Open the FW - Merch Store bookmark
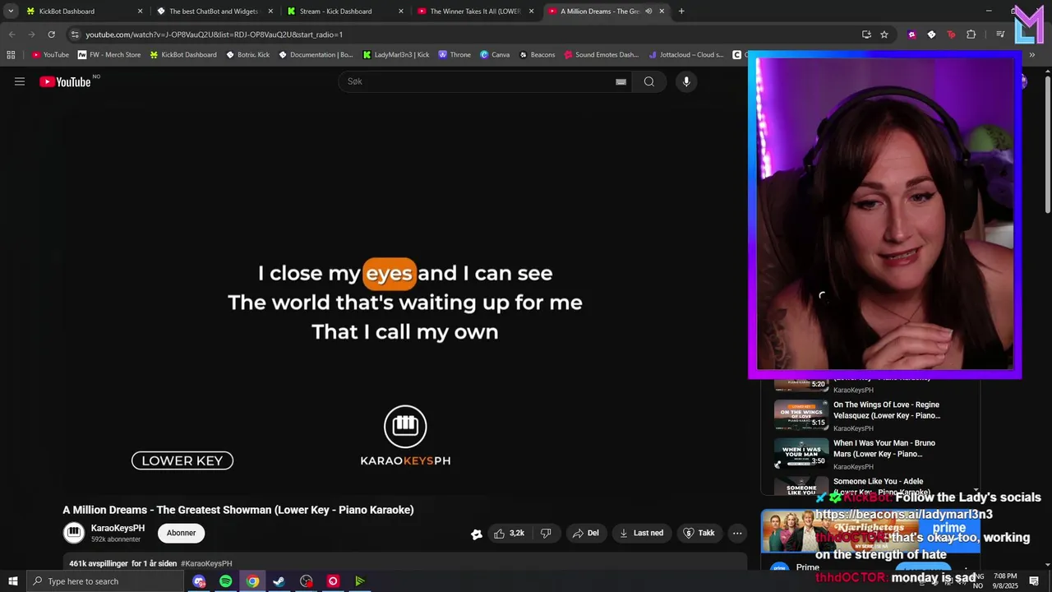Viewport: 1052px width, 592px height. 109,55
